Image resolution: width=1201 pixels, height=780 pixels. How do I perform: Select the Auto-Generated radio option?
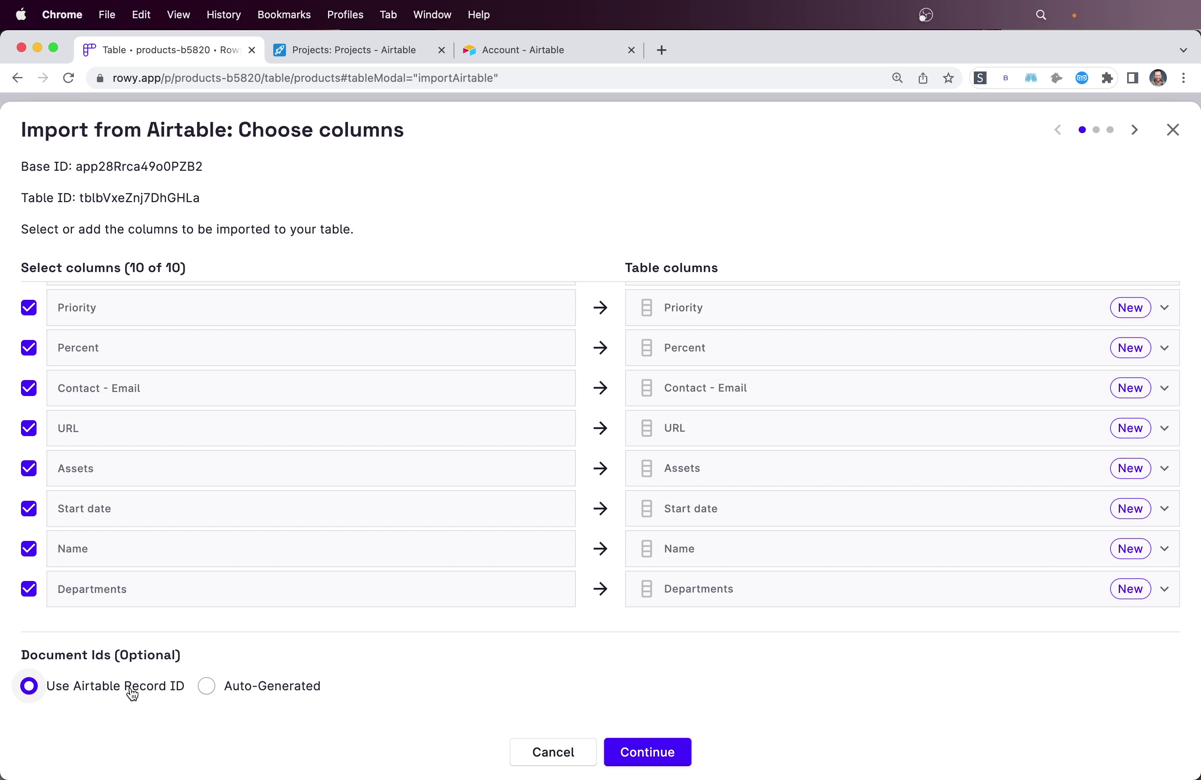pos(207,685)
